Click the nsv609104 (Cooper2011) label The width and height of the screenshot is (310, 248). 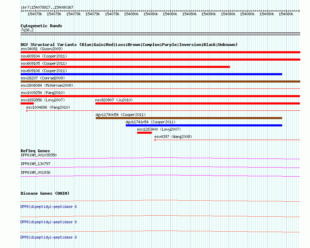pyautogui.click(x=44, y=56)
